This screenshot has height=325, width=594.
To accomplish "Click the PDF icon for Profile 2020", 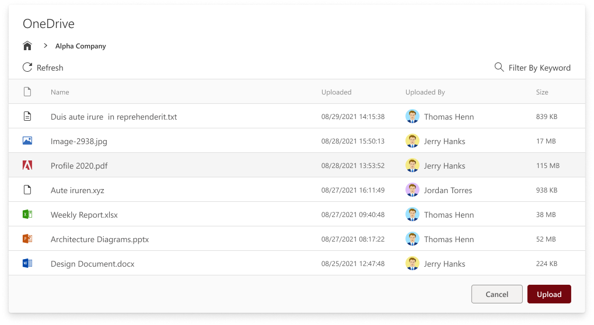I will pos(27,166).
